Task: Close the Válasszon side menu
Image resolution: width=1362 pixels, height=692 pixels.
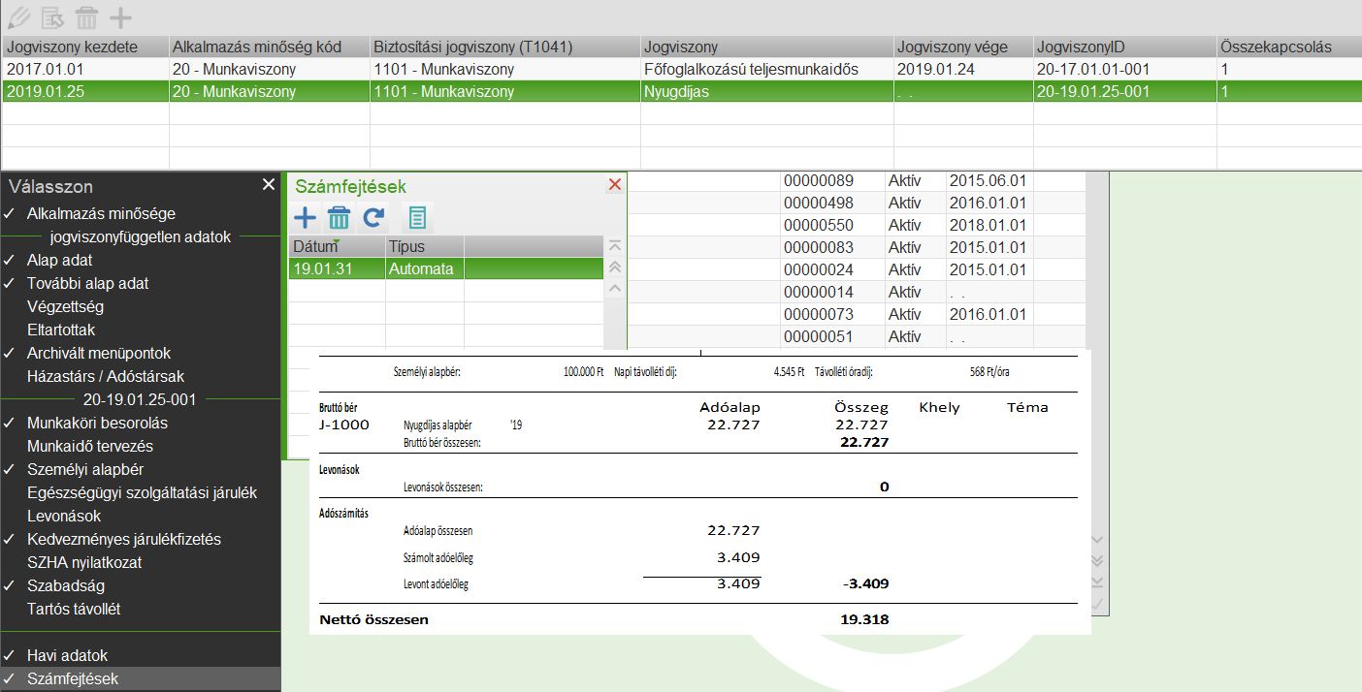Action: [269, 184]
